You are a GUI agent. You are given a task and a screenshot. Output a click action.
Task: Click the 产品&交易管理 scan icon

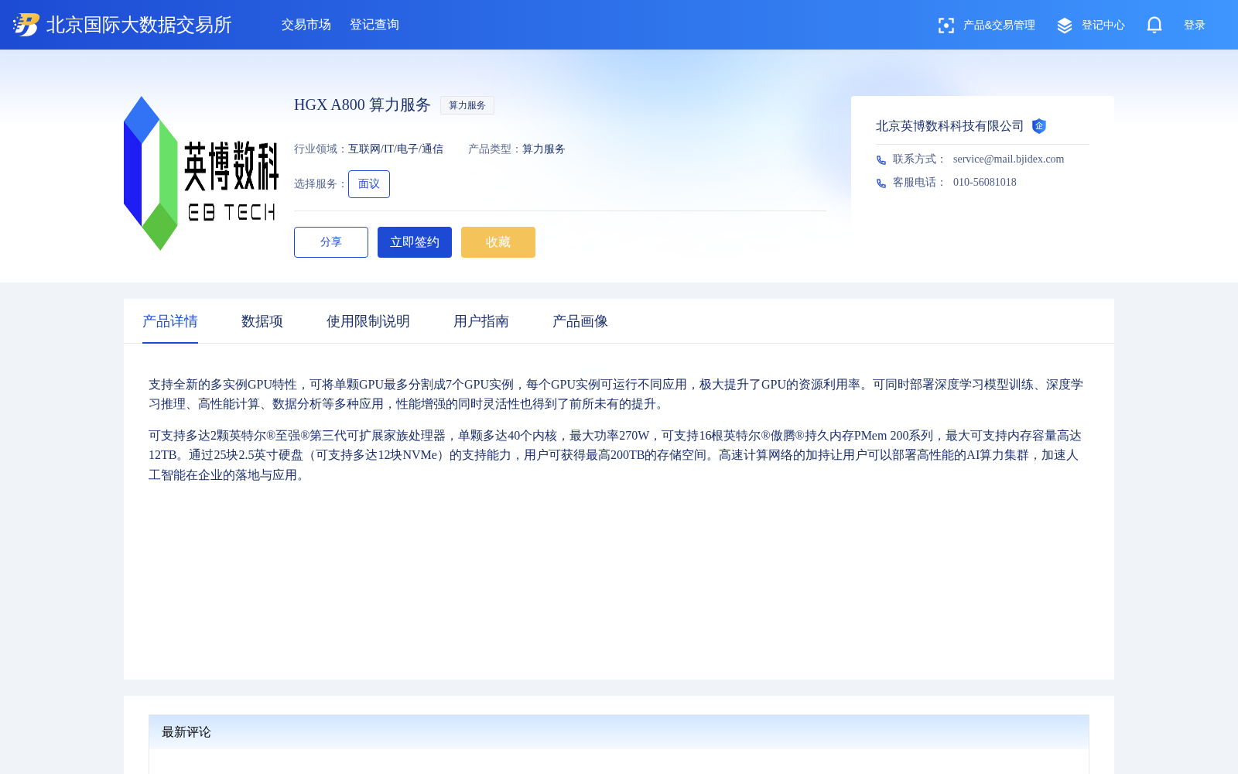tap(946, 26)
